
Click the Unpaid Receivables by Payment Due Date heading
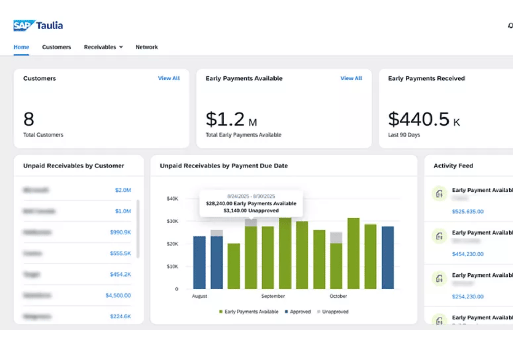pyautogui.click(x=224, y=166)
